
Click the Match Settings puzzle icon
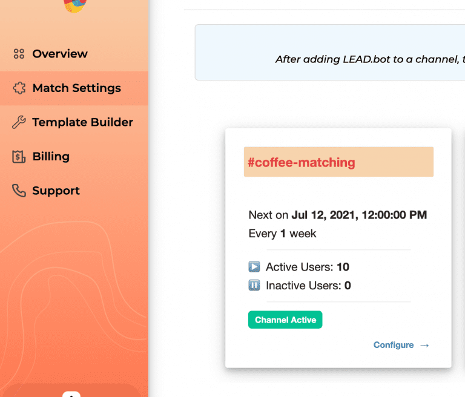19,88
